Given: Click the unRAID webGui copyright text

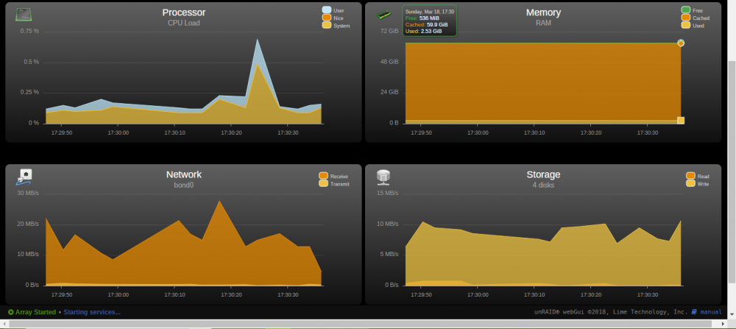Looking at the screenshot, I should coord(611,312).
